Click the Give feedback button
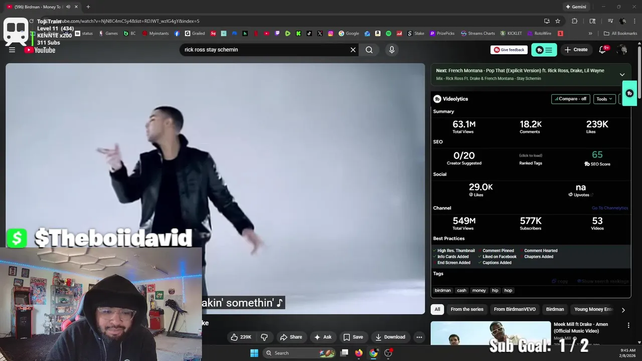Viewport: 642px width, 361px height. click(509, 50)
